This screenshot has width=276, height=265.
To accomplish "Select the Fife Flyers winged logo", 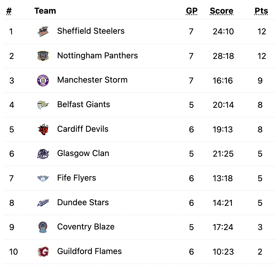I will tap(43, 178).
